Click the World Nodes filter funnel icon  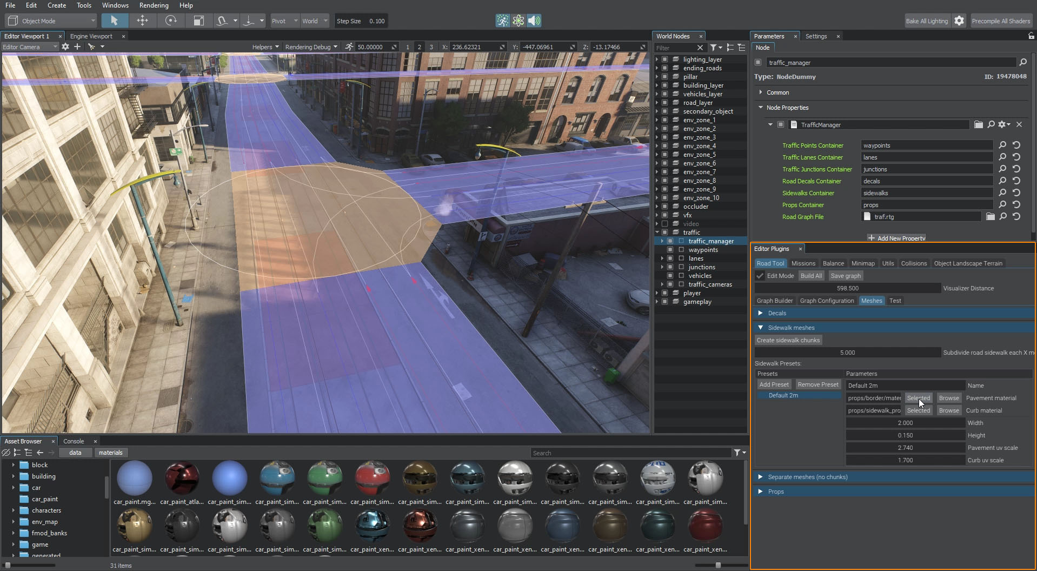[714, 48]
